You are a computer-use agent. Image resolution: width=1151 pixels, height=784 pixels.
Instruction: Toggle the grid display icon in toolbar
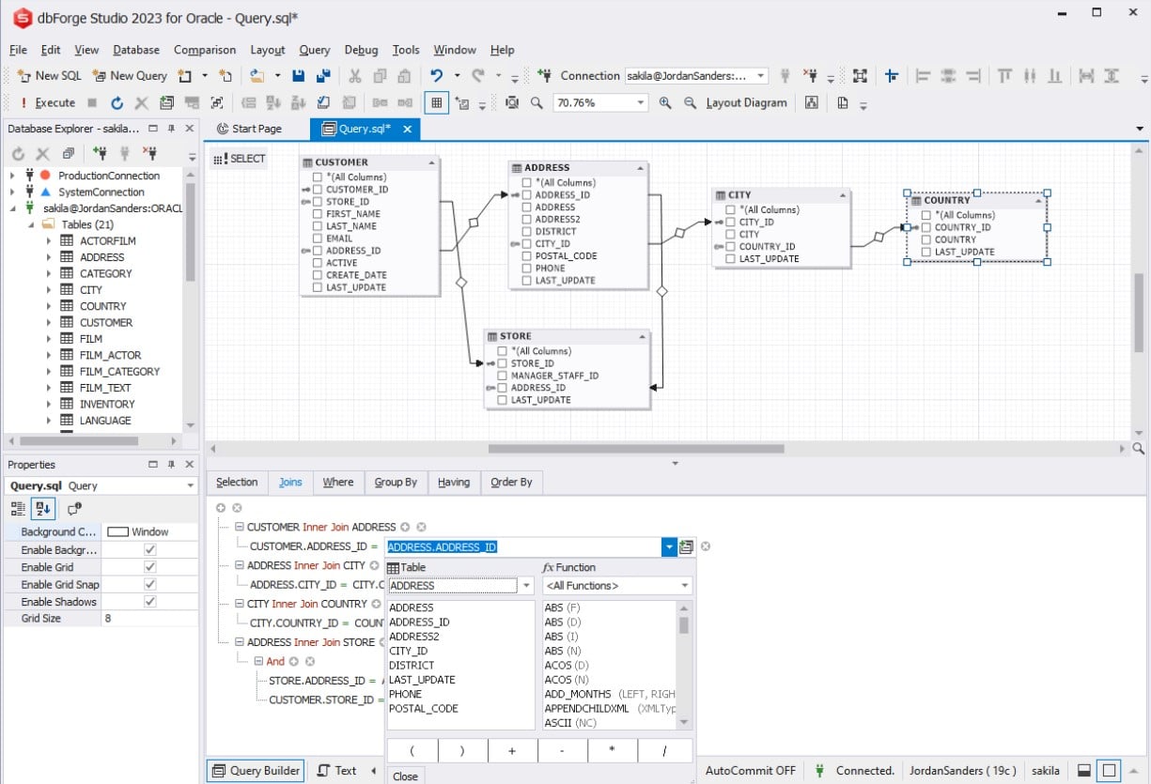tap(436, 102)
